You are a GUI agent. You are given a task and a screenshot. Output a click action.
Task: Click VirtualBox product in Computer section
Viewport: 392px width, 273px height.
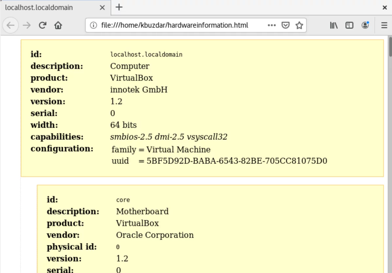pyautogui.click(x=132, y=78)
